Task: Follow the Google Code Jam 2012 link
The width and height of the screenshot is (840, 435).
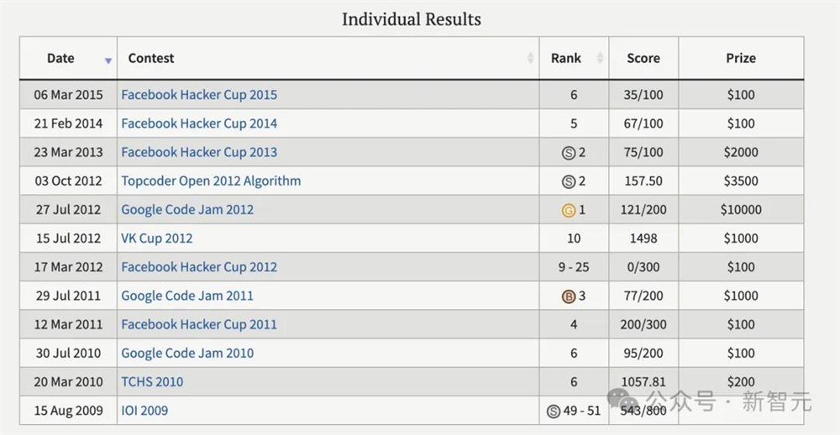Action: click(x=187, y=209)
